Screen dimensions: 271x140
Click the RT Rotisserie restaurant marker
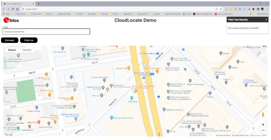46,75
